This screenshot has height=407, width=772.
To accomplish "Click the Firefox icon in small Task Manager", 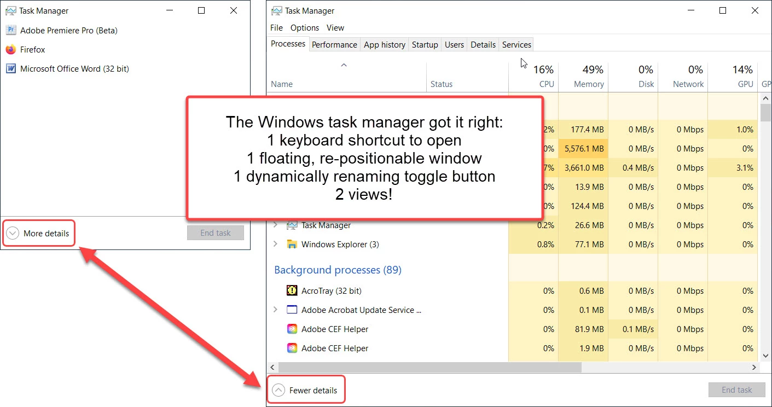I will coord(11,50).
